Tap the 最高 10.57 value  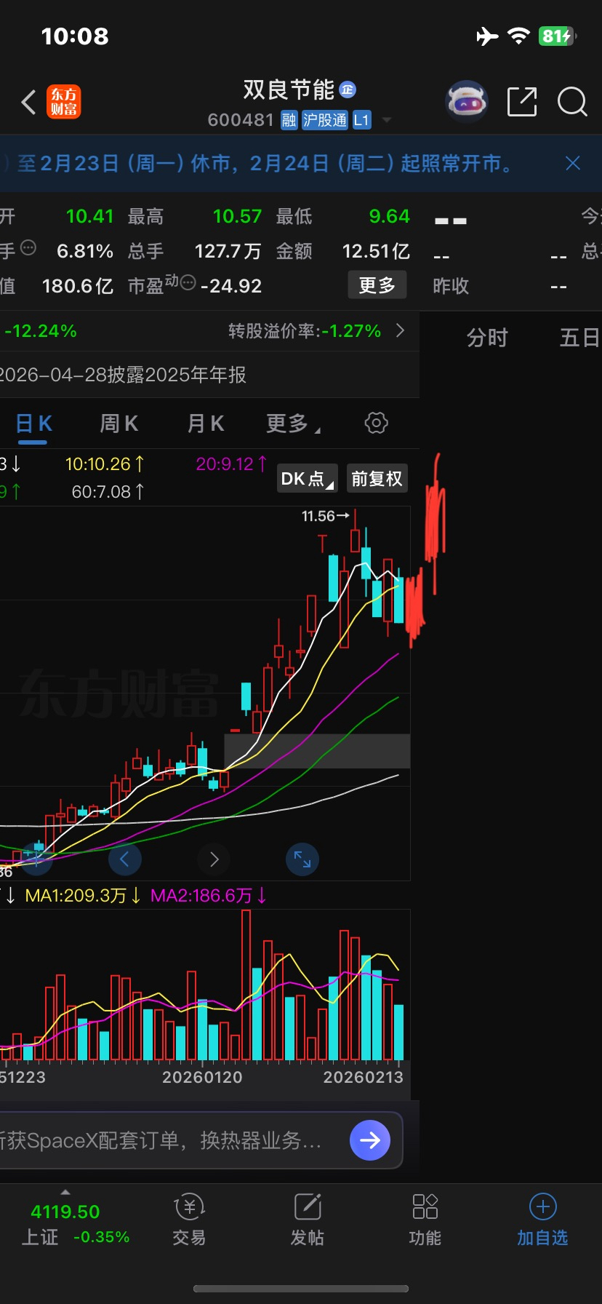[x=237, y=216]
